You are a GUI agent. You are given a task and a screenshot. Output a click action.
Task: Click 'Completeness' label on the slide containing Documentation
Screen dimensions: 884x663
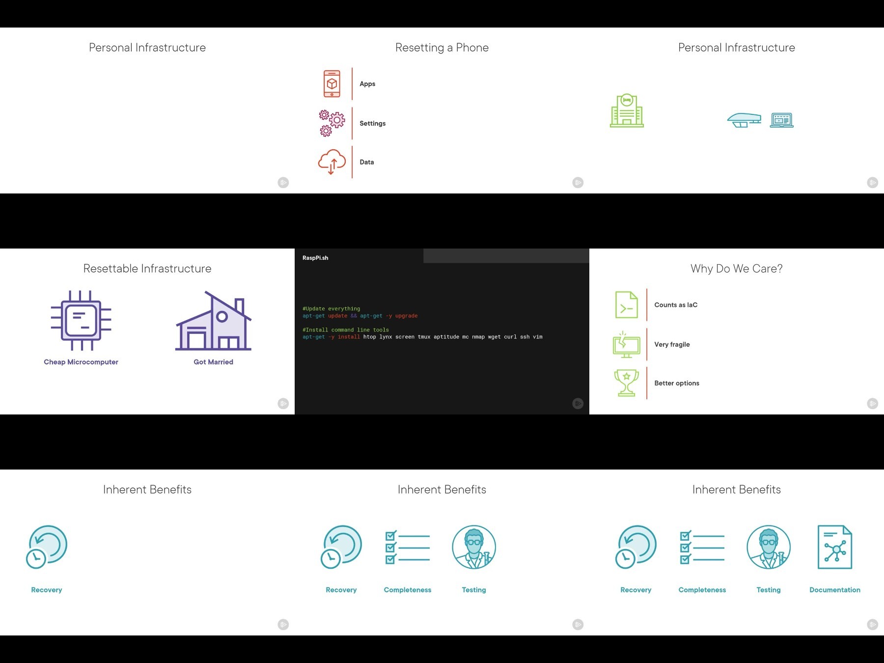pos(702,590)
